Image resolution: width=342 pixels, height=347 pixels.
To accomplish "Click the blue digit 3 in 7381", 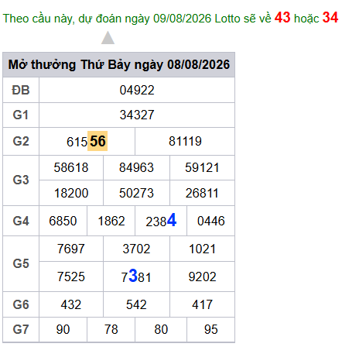I will [x=133, y=276].
